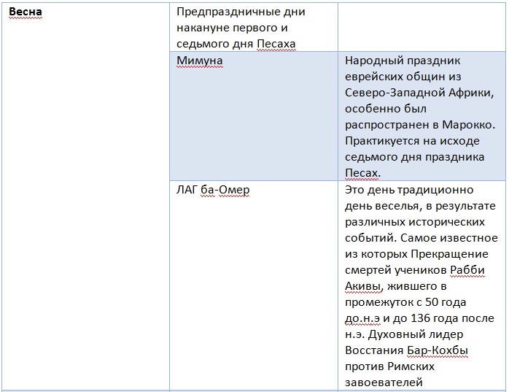Screen dimensions: 509x392
Task: Click the text "Северо-Западной Африки"
Action: coord(421,93)
